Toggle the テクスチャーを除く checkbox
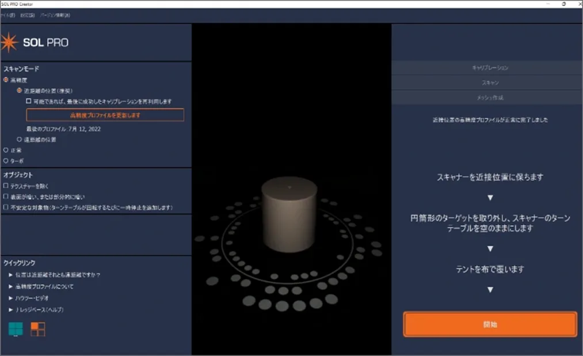Viewport: 583px width, 356px height. click(6, 185)
